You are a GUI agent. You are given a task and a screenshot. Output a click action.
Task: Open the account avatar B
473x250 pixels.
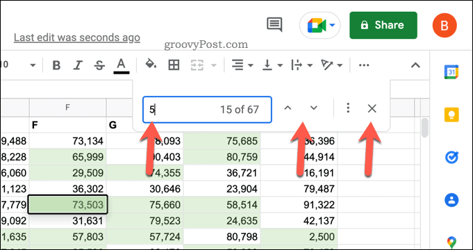point(445,25)
